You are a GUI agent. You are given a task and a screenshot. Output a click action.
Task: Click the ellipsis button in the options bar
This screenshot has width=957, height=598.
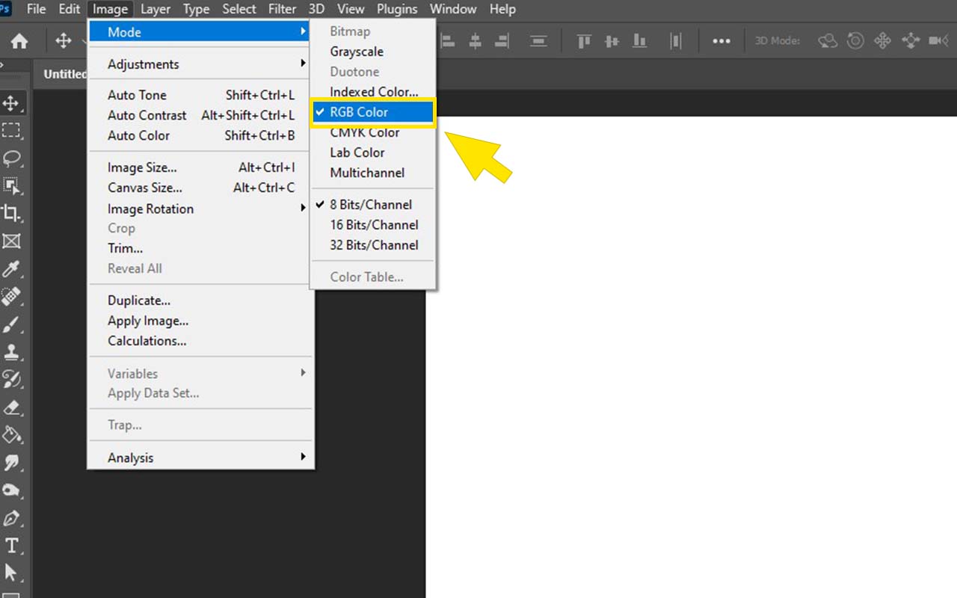click(720, 41)
